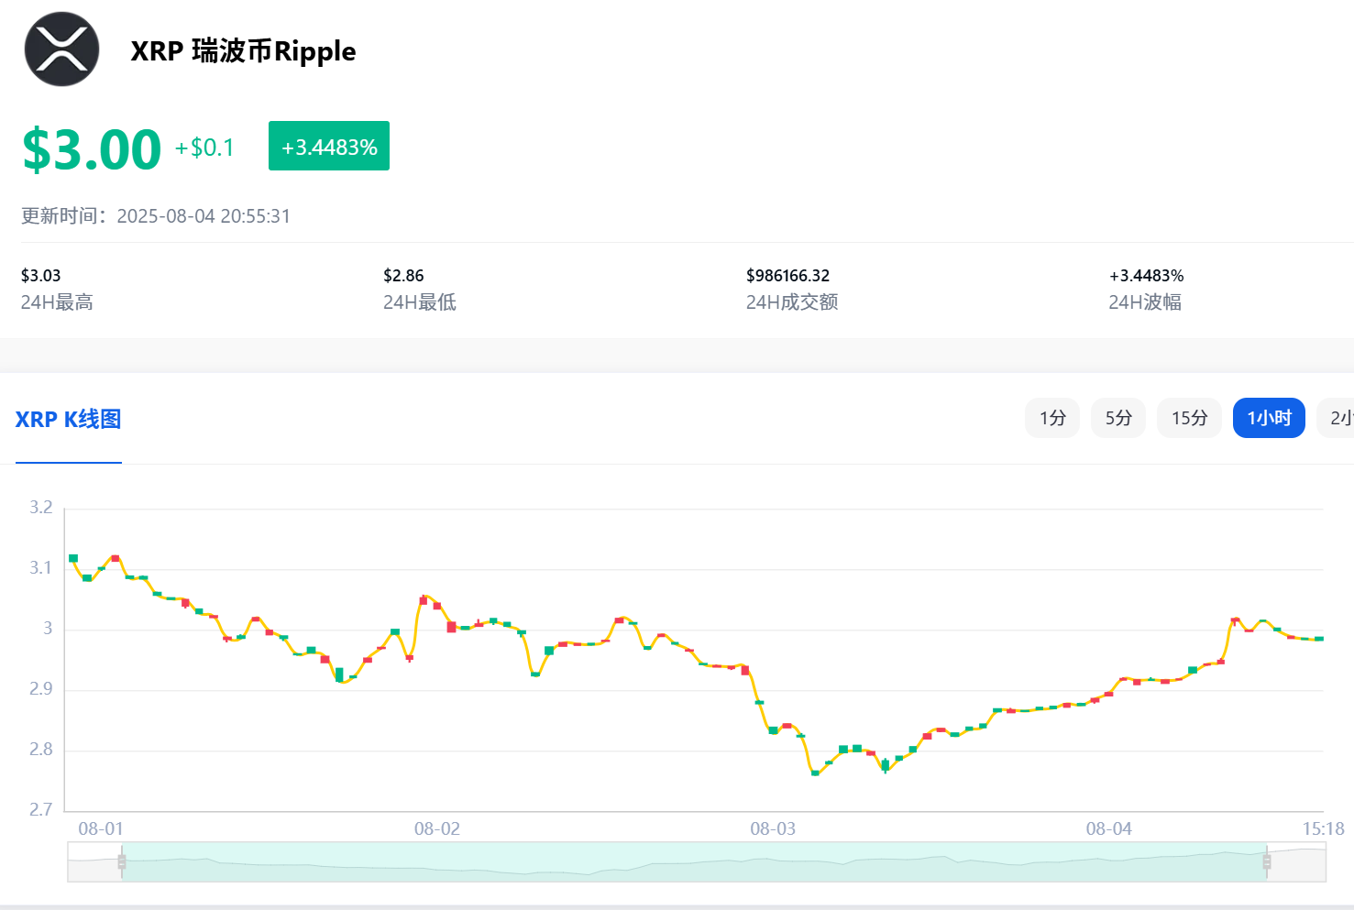
Task: Click the 08-02 date axis label
Action: click(x=437, y=828)
